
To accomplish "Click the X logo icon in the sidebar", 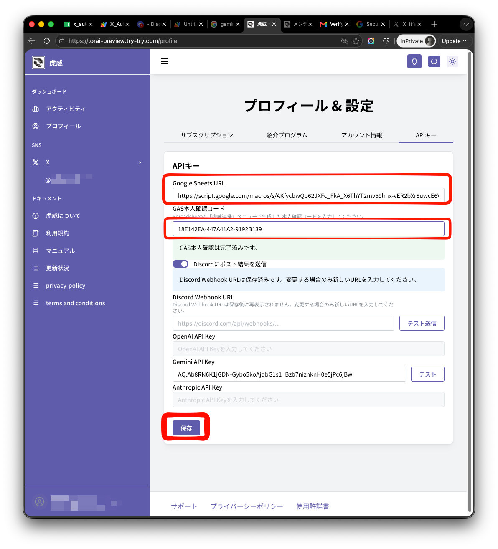I will 36,162.
